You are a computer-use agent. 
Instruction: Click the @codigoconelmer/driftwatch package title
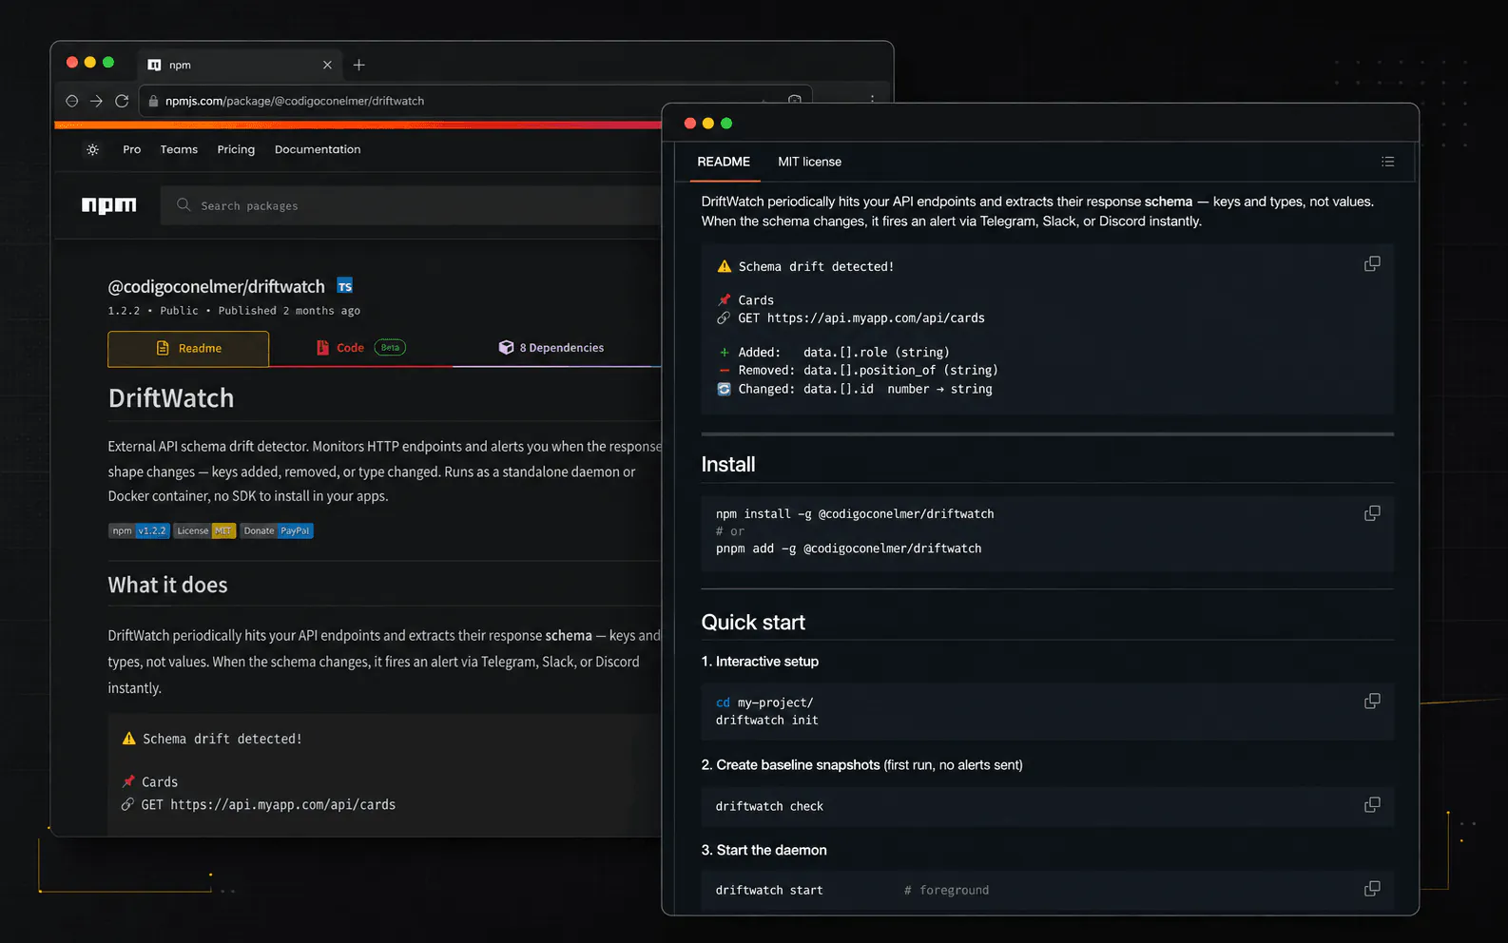click(216, 286)
